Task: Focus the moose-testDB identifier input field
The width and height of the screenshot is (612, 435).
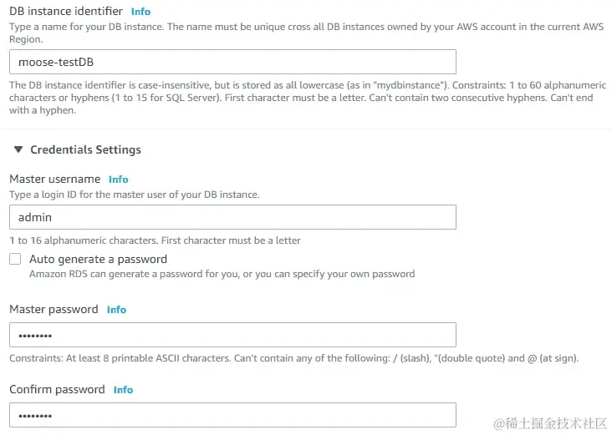Action: click(x=232, y=62)
